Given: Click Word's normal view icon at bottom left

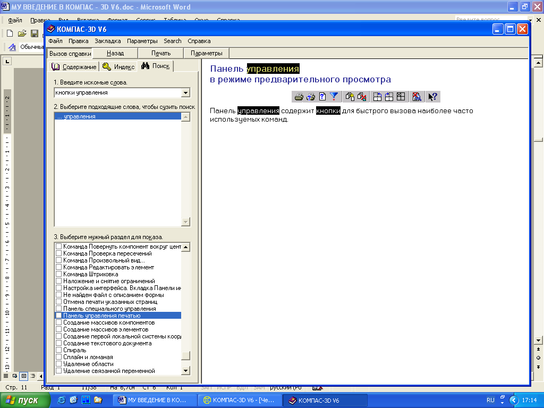Looking at the screenshot, I should click(x=6, y=376).
